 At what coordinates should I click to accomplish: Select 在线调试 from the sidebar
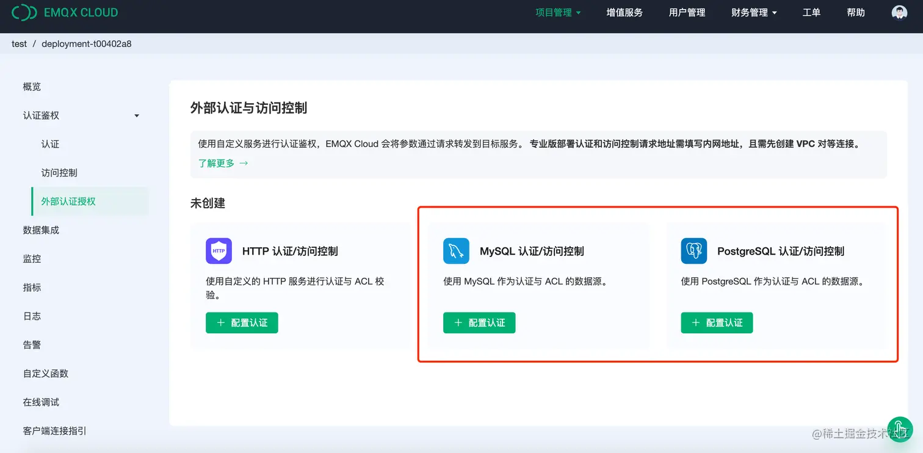tap(40, 402)
